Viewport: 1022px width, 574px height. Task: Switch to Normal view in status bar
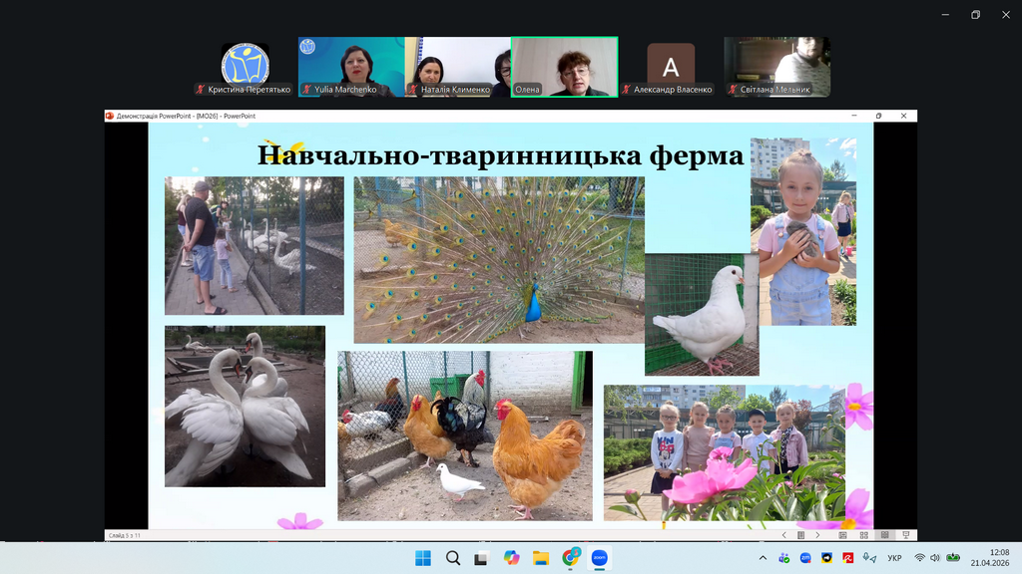(842, 535)
